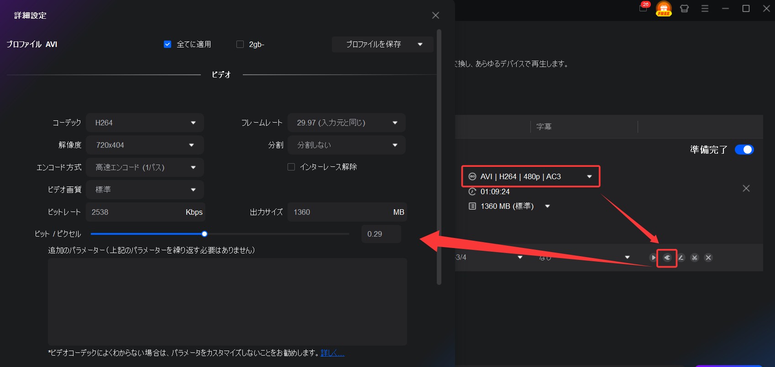Open the AVI | H264 | 480p | AC3 format selector
Screen dimensions: 775x367
(x=530, y=176)
